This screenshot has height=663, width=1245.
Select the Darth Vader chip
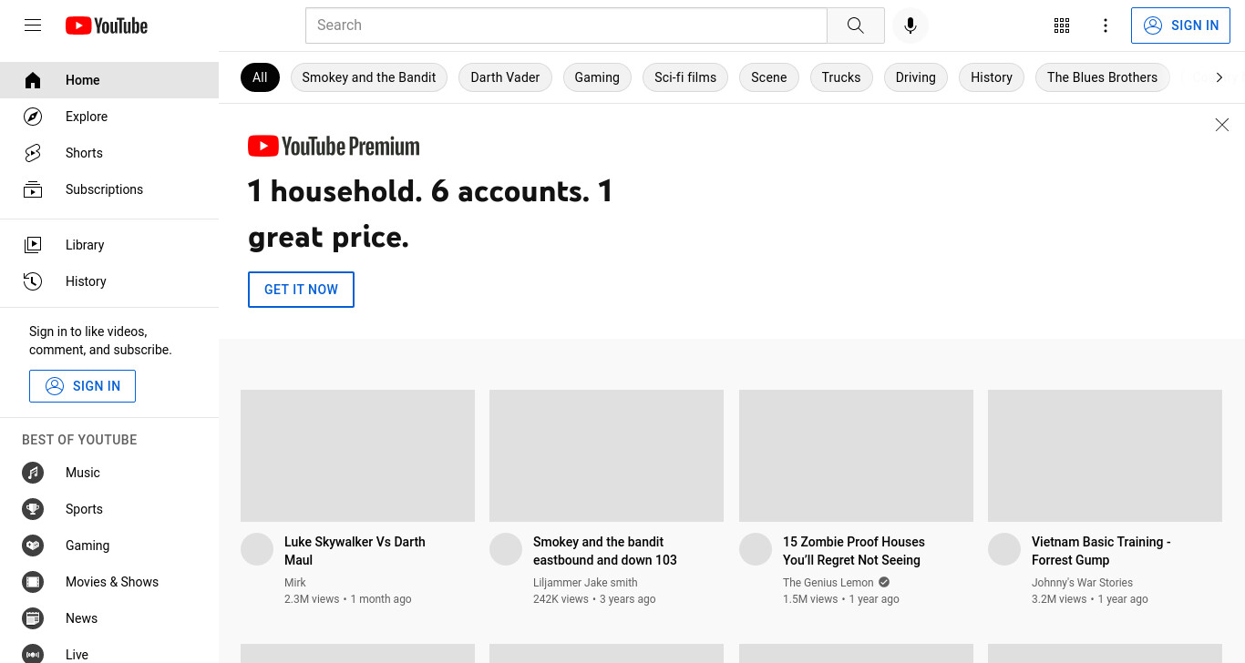505,77
